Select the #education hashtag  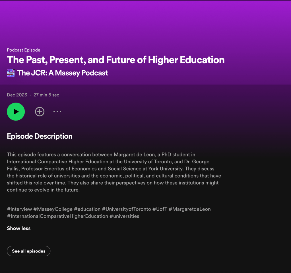(x=87, y=209)
